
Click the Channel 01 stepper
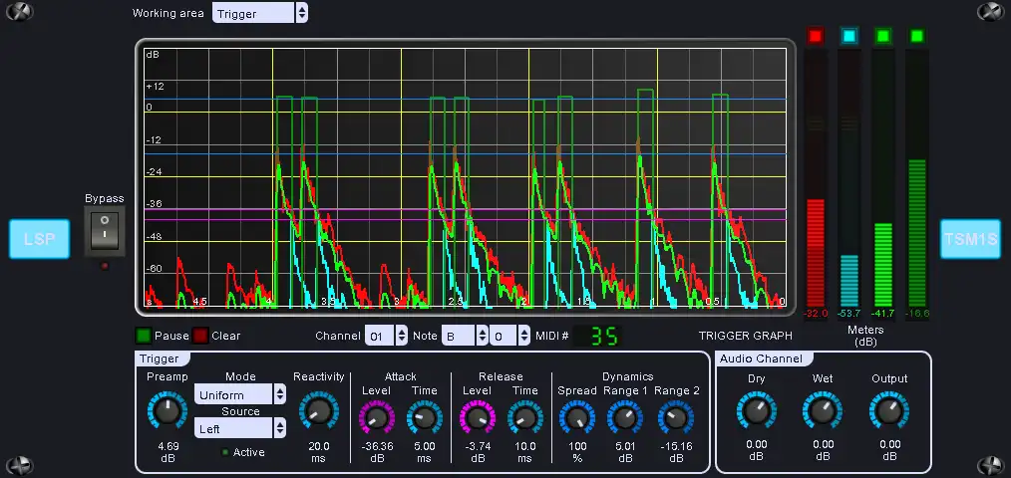386,336
